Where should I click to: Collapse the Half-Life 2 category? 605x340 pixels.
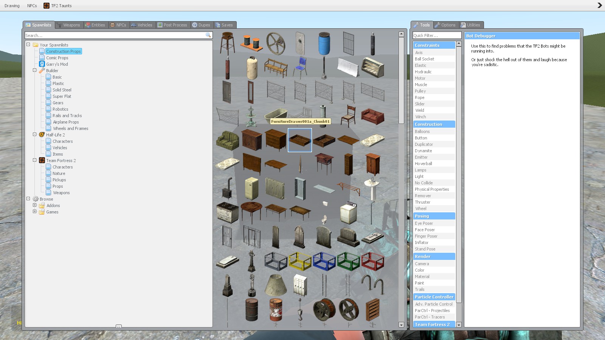coord(34,134)
